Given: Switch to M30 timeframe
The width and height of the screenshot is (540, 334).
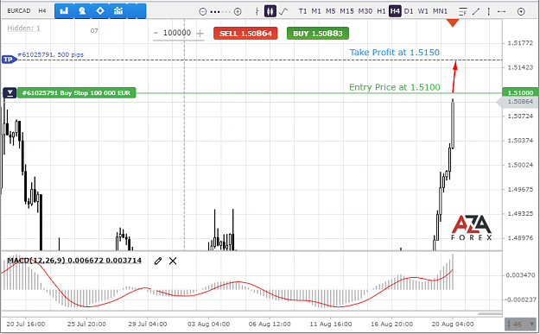Looking at the screenshot, I should (x=365, y=11).
